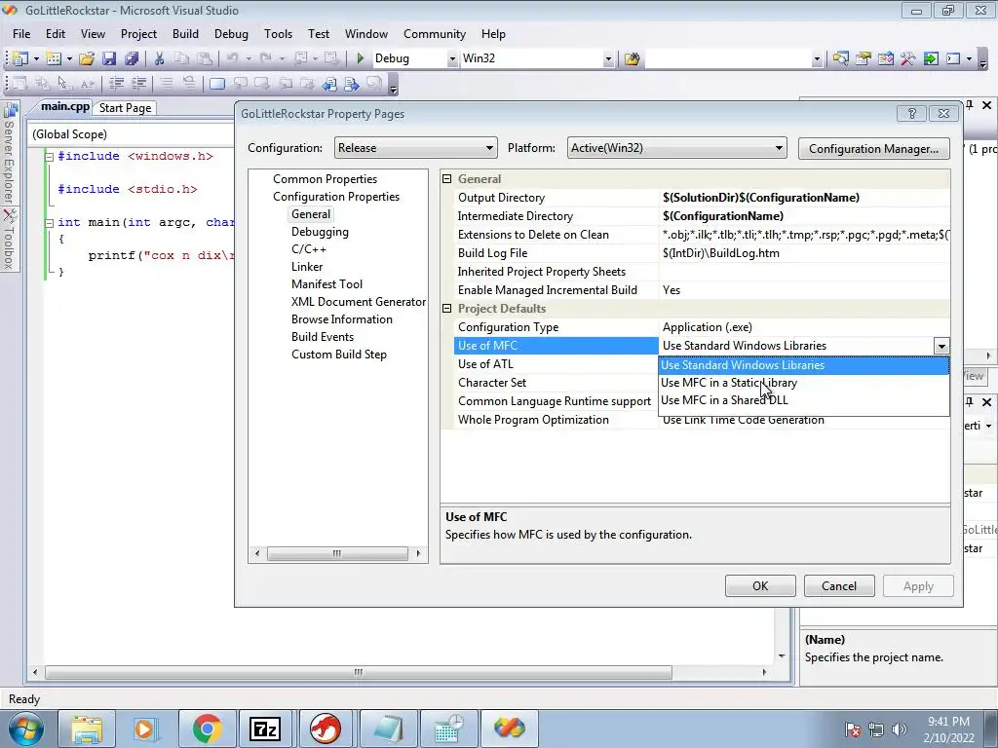Save main.cpp with the single floppy icon
The width and height of the screenshot is (998, 748).
tap(109, 58)
